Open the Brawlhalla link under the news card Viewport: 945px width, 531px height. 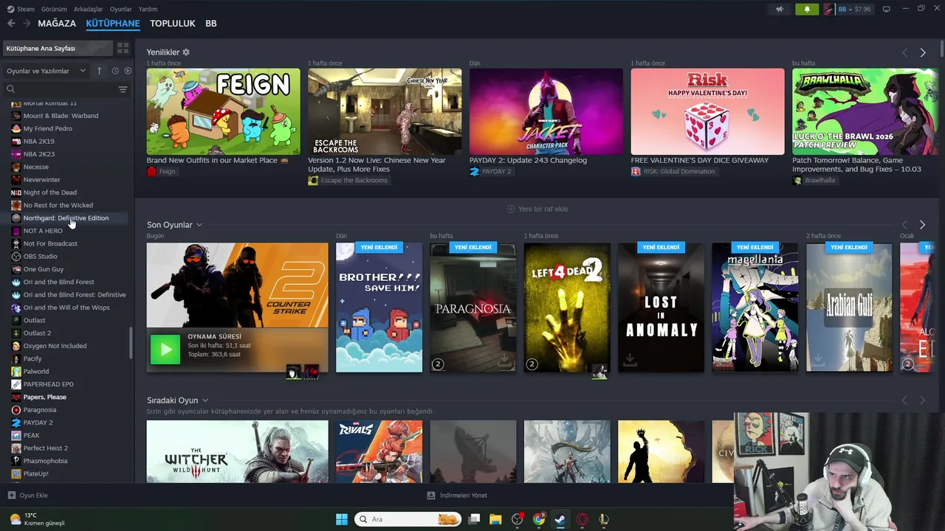(x=814, y=181)
